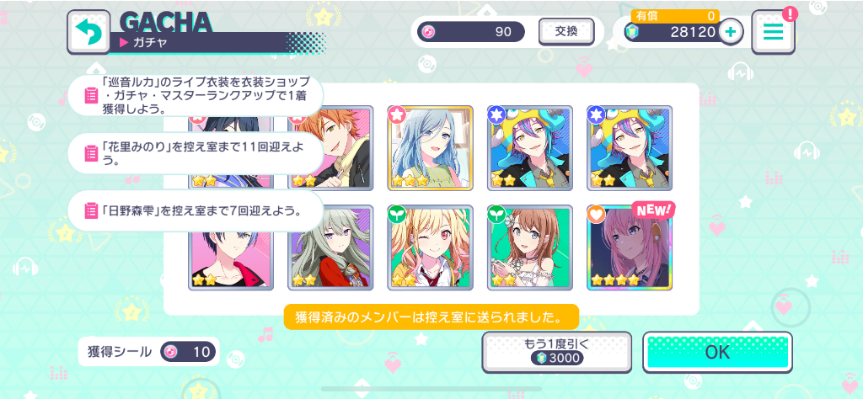863x399 pixels.
Task: Tap the plus icon to add crystals
Action: (731, 32)
